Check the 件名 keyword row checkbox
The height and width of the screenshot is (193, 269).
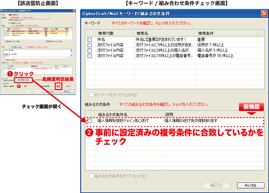pyautogui.click(x=90, y=40)
